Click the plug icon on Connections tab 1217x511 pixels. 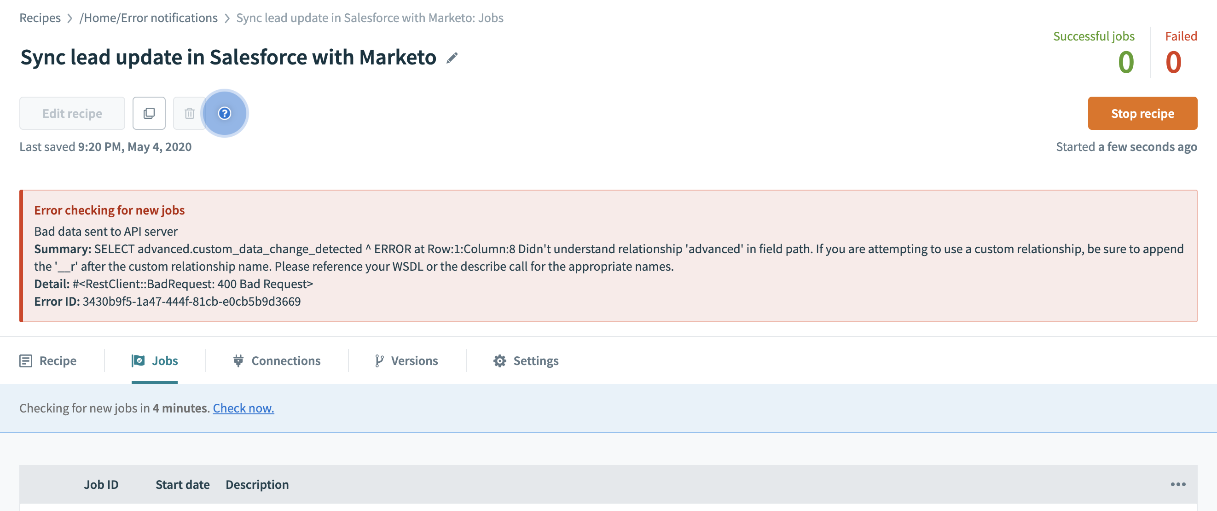click(238, 361)
